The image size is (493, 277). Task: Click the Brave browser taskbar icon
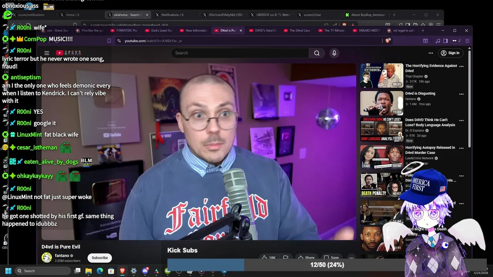point(122,271)
